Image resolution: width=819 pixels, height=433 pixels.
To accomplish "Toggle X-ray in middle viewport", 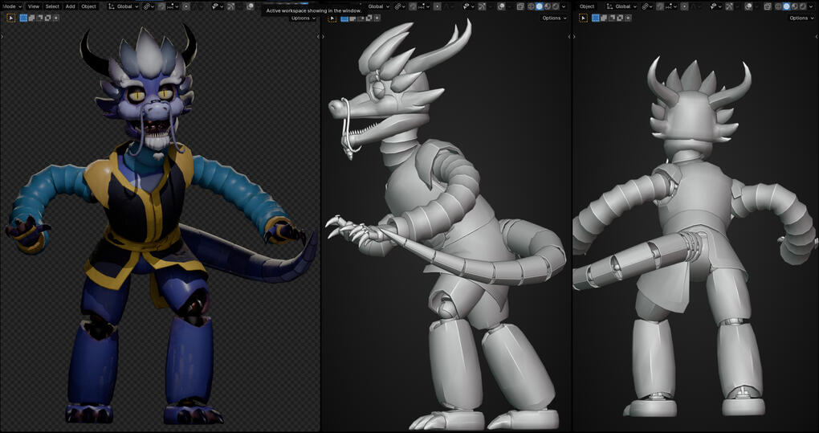I will pyautogui.click(x=520, y=6).
